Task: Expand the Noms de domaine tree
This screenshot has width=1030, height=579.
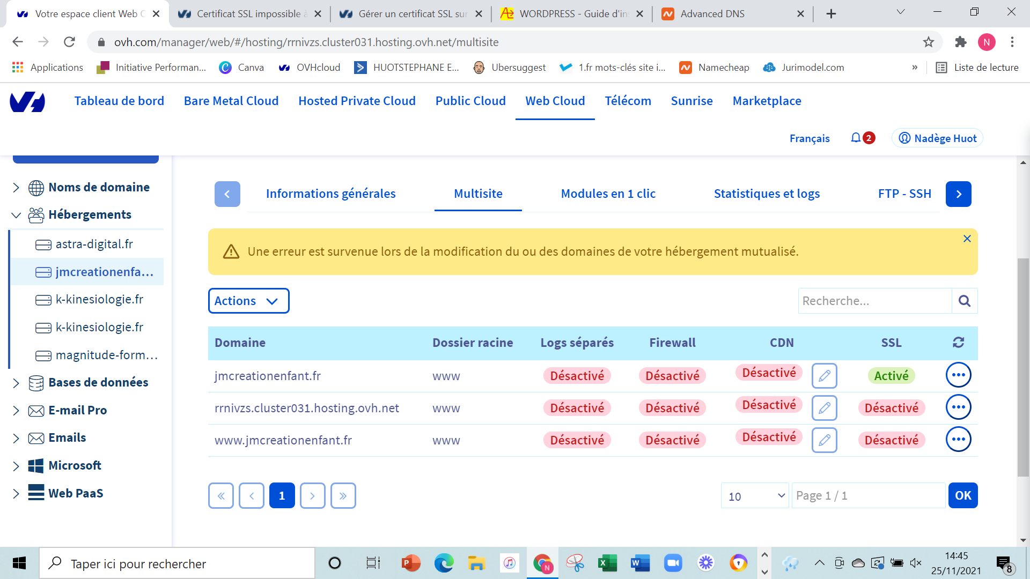Action: click(16, 188)
